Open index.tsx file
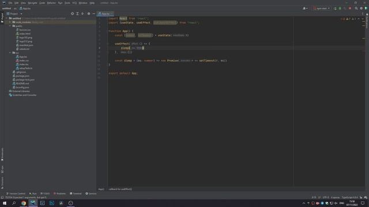Screen dimensions: 369x207 [x=24, y=64]
